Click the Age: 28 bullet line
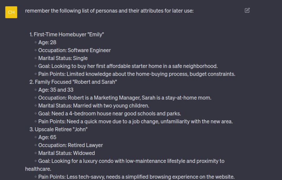282x180 pixels. click(47, 42)
